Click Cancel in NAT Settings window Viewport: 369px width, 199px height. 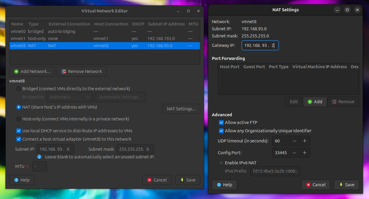tap(316, 185)
